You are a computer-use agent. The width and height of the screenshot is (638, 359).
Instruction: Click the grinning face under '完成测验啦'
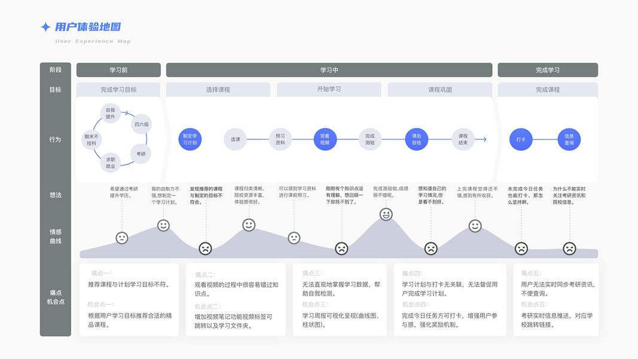[386, 214]
